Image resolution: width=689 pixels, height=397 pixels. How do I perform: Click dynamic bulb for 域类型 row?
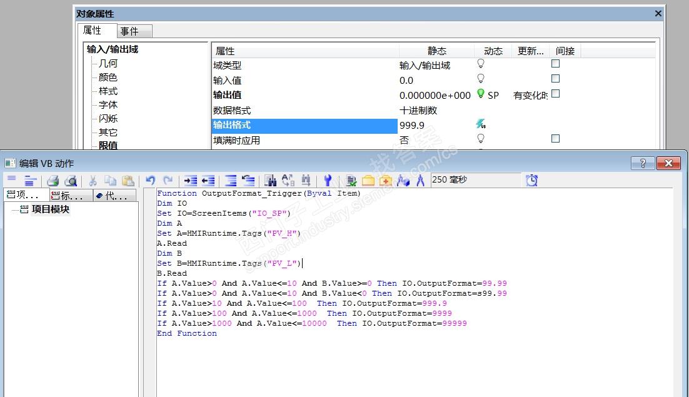tap(481, 64)
